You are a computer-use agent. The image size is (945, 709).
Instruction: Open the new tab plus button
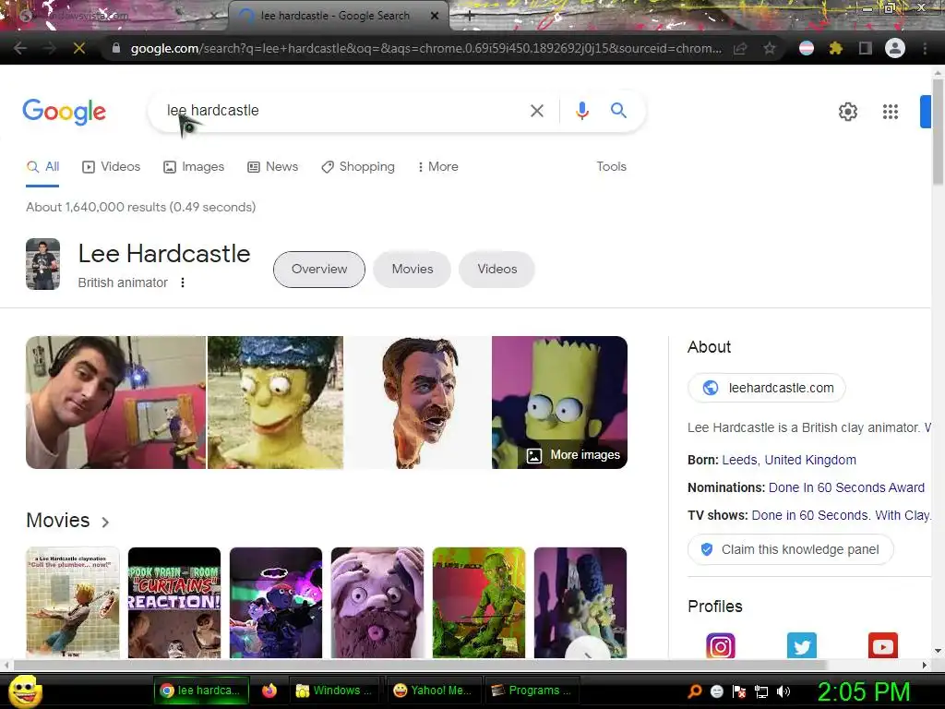pyautogui.click(x=470, y=17)
